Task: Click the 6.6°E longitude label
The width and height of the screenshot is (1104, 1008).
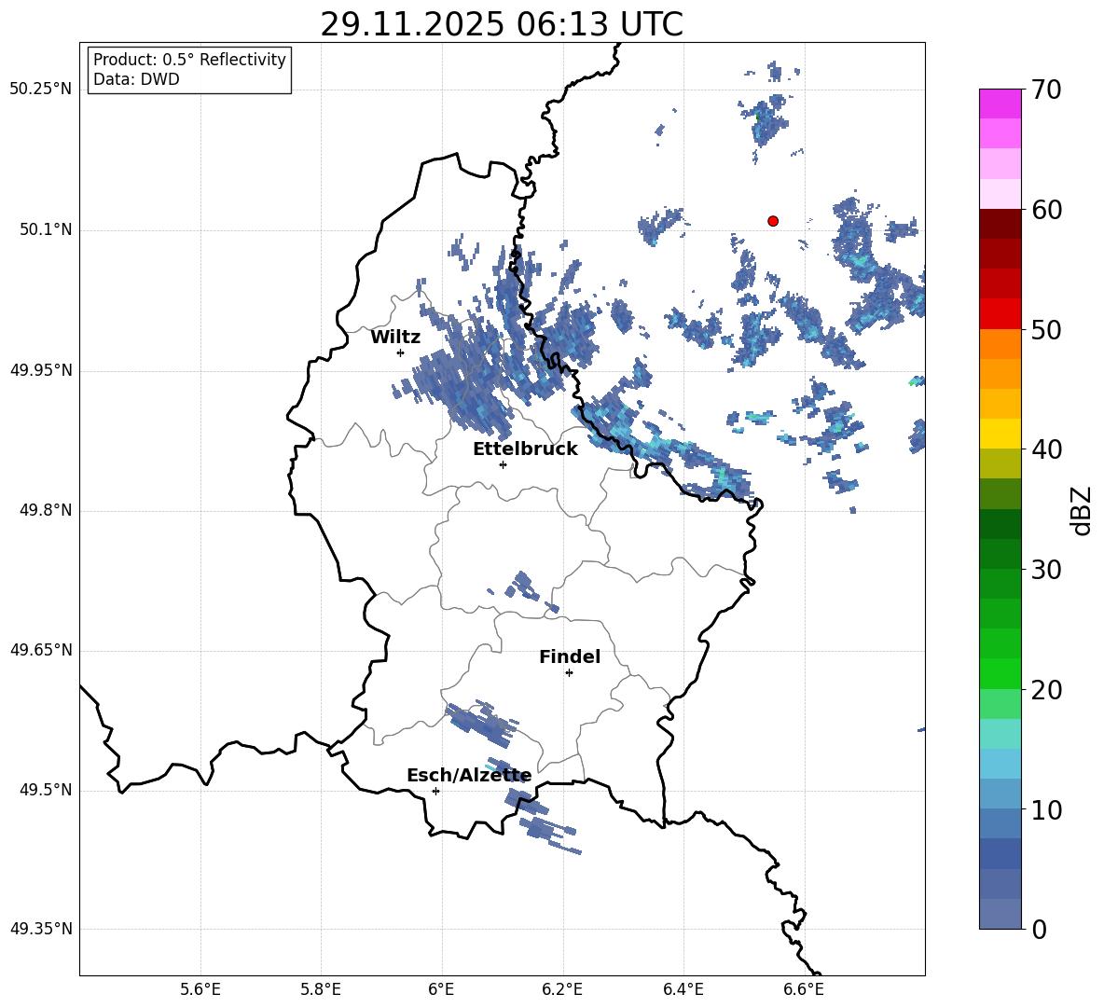Action: pyautogui.click(x=804, y=989)
